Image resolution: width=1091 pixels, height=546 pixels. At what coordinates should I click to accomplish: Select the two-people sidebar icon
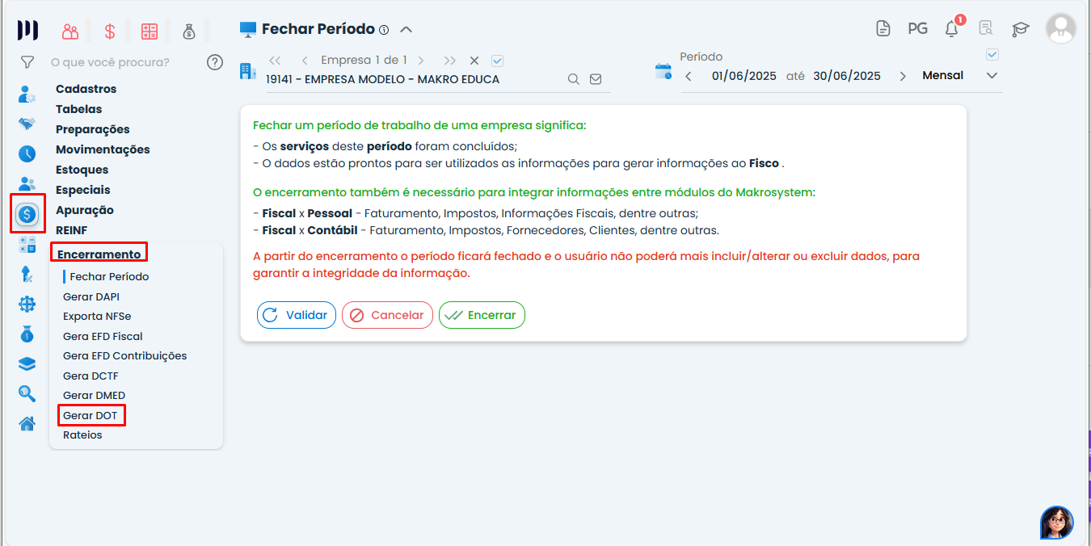[x=27, y=184]
